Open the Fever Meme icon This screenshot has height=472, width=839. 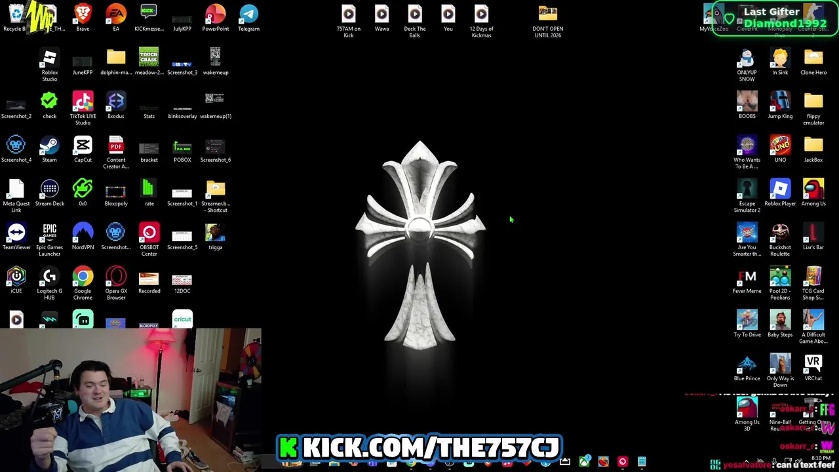coord(747,280)
